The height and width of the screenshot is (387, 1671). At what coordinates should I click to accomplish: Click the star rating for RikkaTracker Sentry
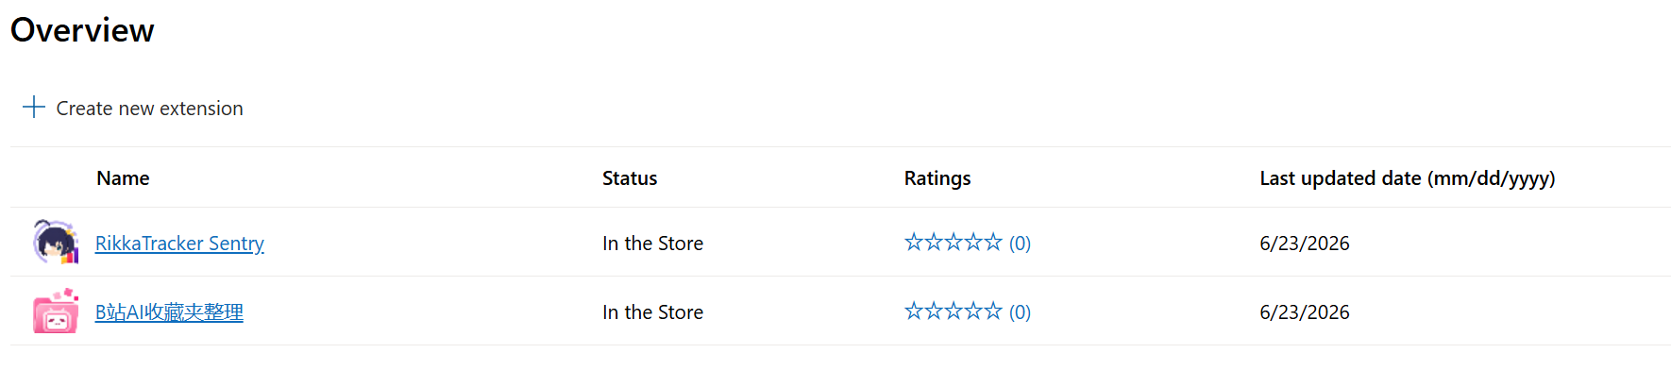tap(953, 243)
